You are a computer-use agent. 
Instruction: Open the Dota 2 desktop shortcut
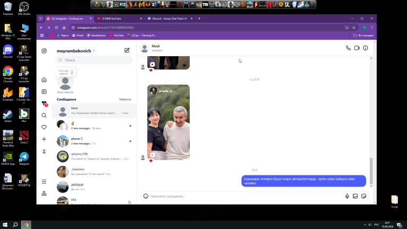point(24,137)
